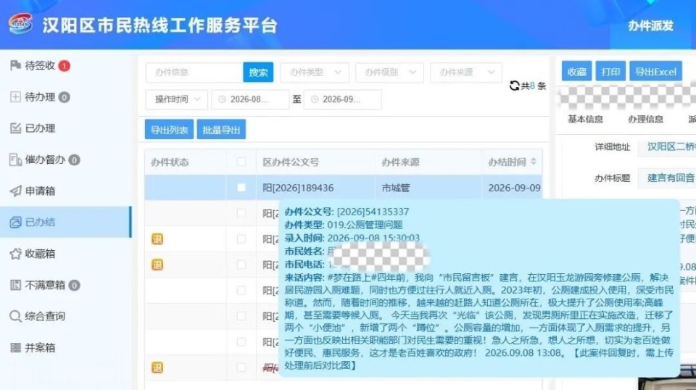Select 待办理 in the sidebar menu
This screenshot has width=696, height=390.
click(66, 96)
